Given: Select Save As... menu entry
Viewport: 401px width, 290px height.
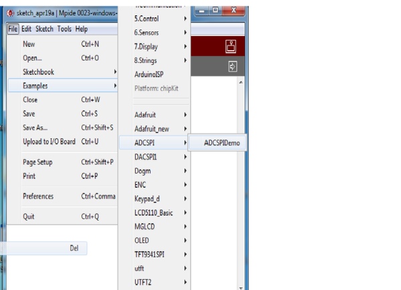Looking at the screenshot, I should pos(63,128).
